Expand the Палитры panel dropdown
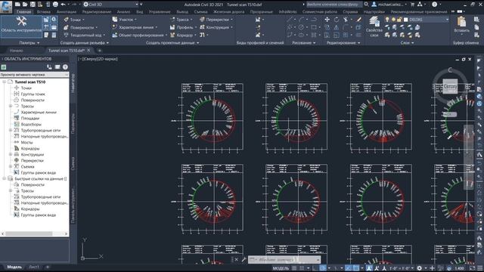The width and height of the screenshot is (484, 272). [29, 43]
